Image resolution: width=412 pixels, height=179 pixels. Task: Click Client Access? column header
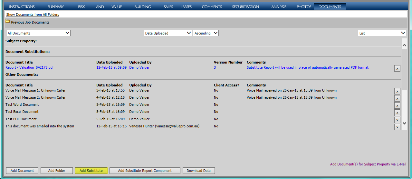227,85
